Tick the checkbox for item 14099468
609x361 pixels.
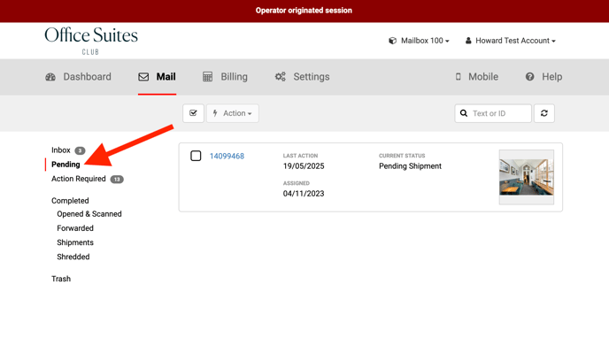point(196,157)
